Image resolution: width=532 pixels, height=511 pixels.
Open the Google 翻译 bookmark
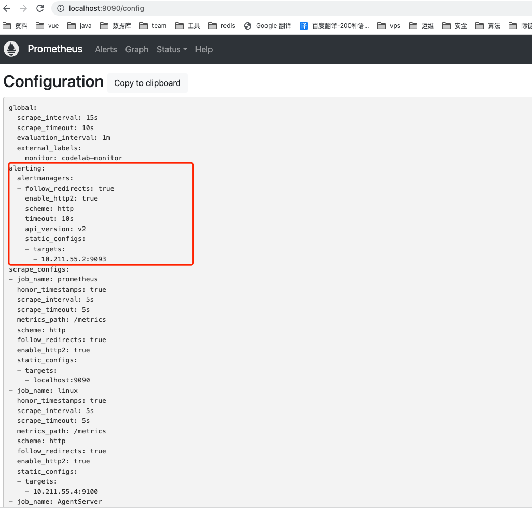268,25
